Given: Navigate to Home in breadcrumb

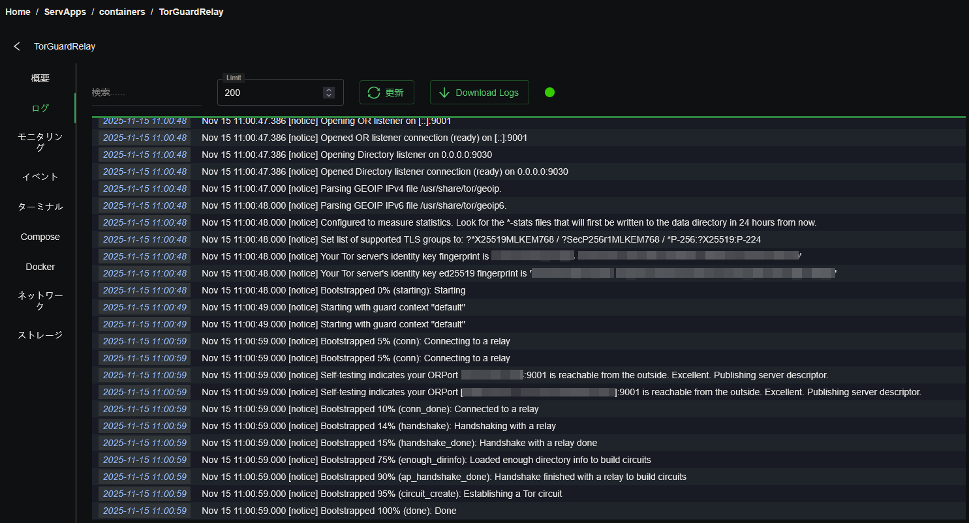Looking at the screenshot, I should tap(18, 12).
